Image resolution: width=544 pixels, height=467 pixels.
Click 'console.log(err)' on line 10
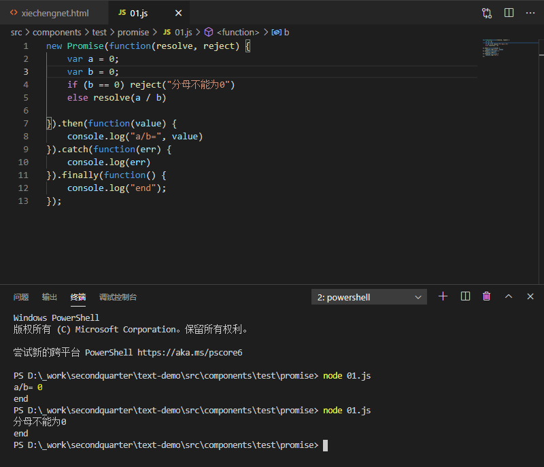109,162
